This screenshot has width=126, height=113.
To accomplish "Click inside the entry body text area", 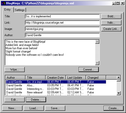I will coord(50,52).
